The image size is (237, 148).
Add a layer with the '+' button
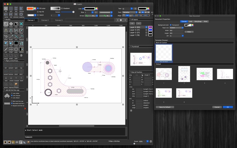tap(132, 23)
